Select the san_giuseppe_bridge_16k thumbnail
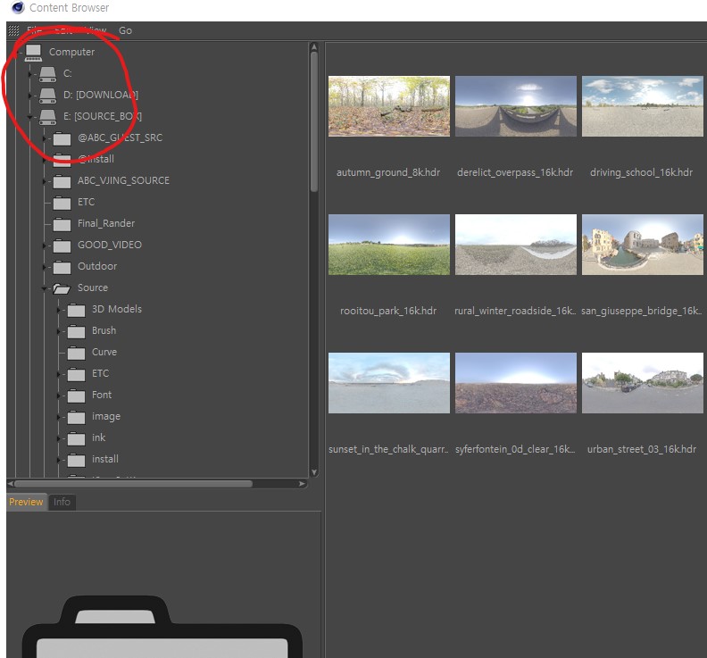This screenshot has width=707, height=658. 643,245
